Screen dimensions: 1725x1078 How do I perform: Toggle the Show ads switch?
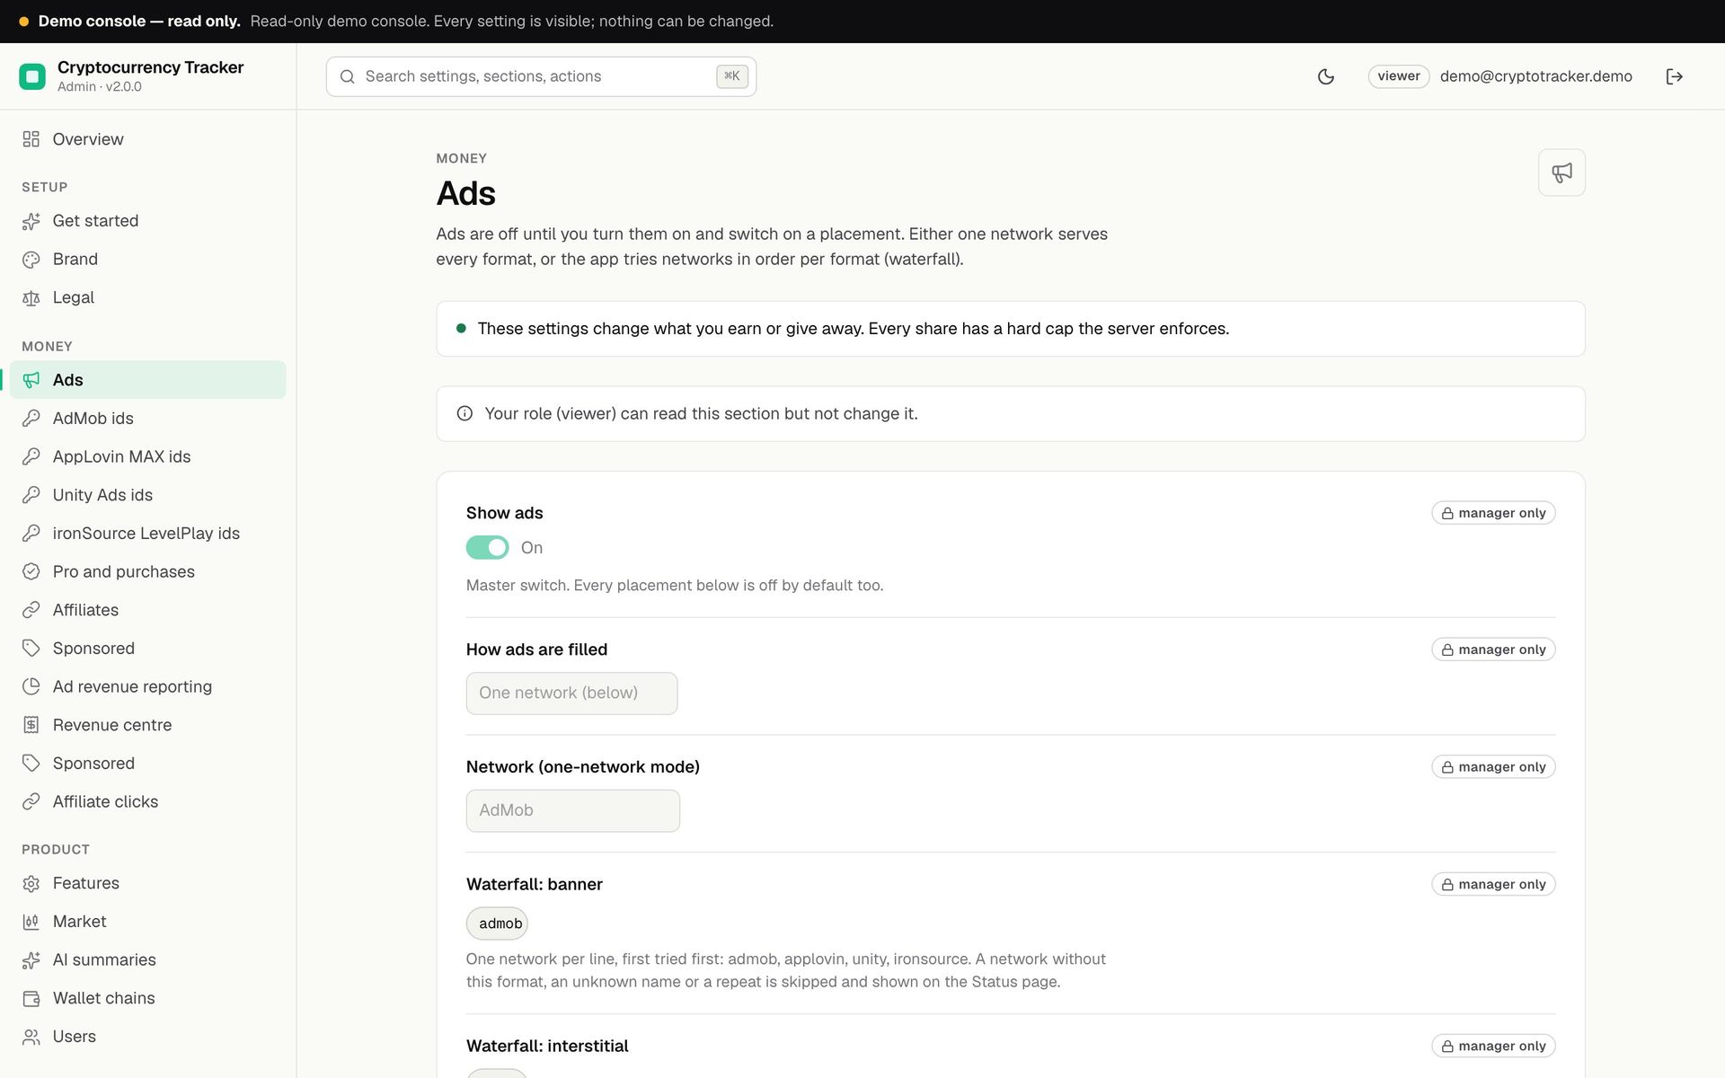tap(487, 547)
